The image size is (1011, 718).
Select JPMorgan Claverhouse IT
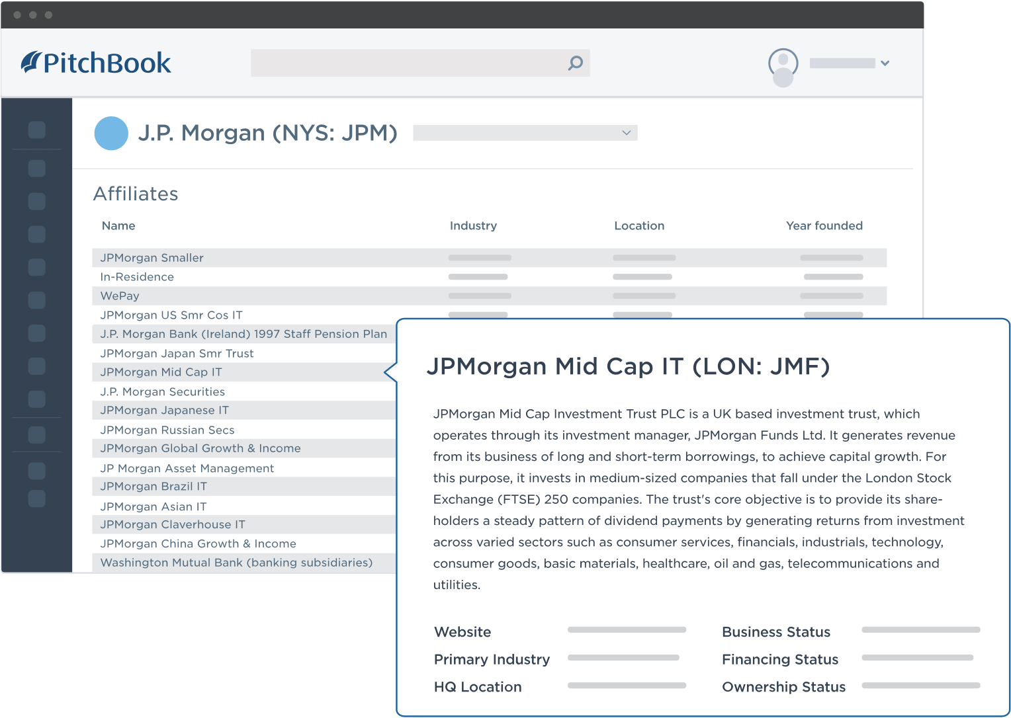[243, 524]
